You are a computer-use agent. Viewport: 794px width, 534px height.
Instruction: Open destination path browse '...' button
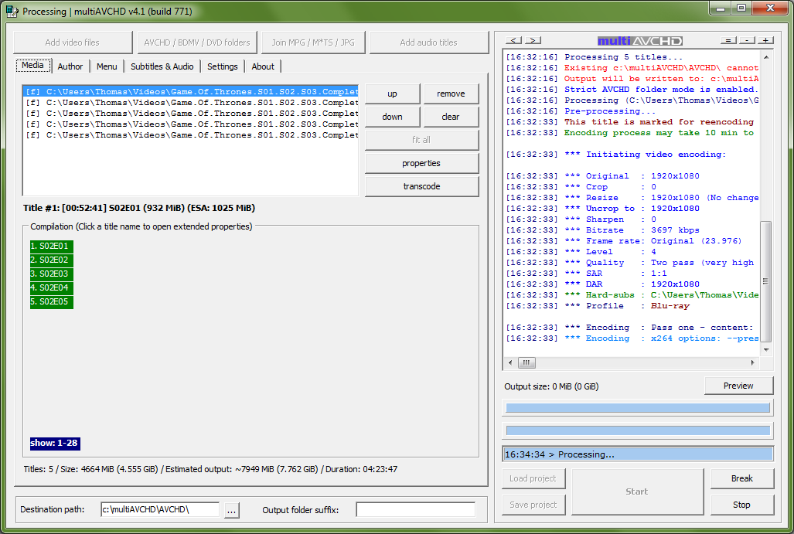232,510
